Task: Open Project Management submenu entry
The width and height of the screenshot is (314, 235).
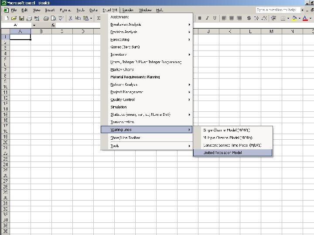Action: pos(147,92)
